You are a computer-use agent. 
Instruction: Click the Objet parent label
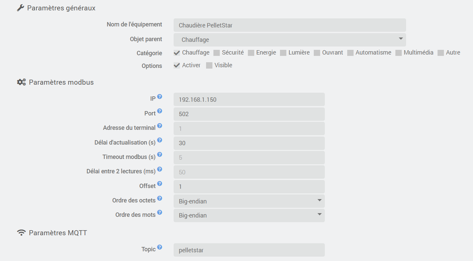(x=146, y=39)
